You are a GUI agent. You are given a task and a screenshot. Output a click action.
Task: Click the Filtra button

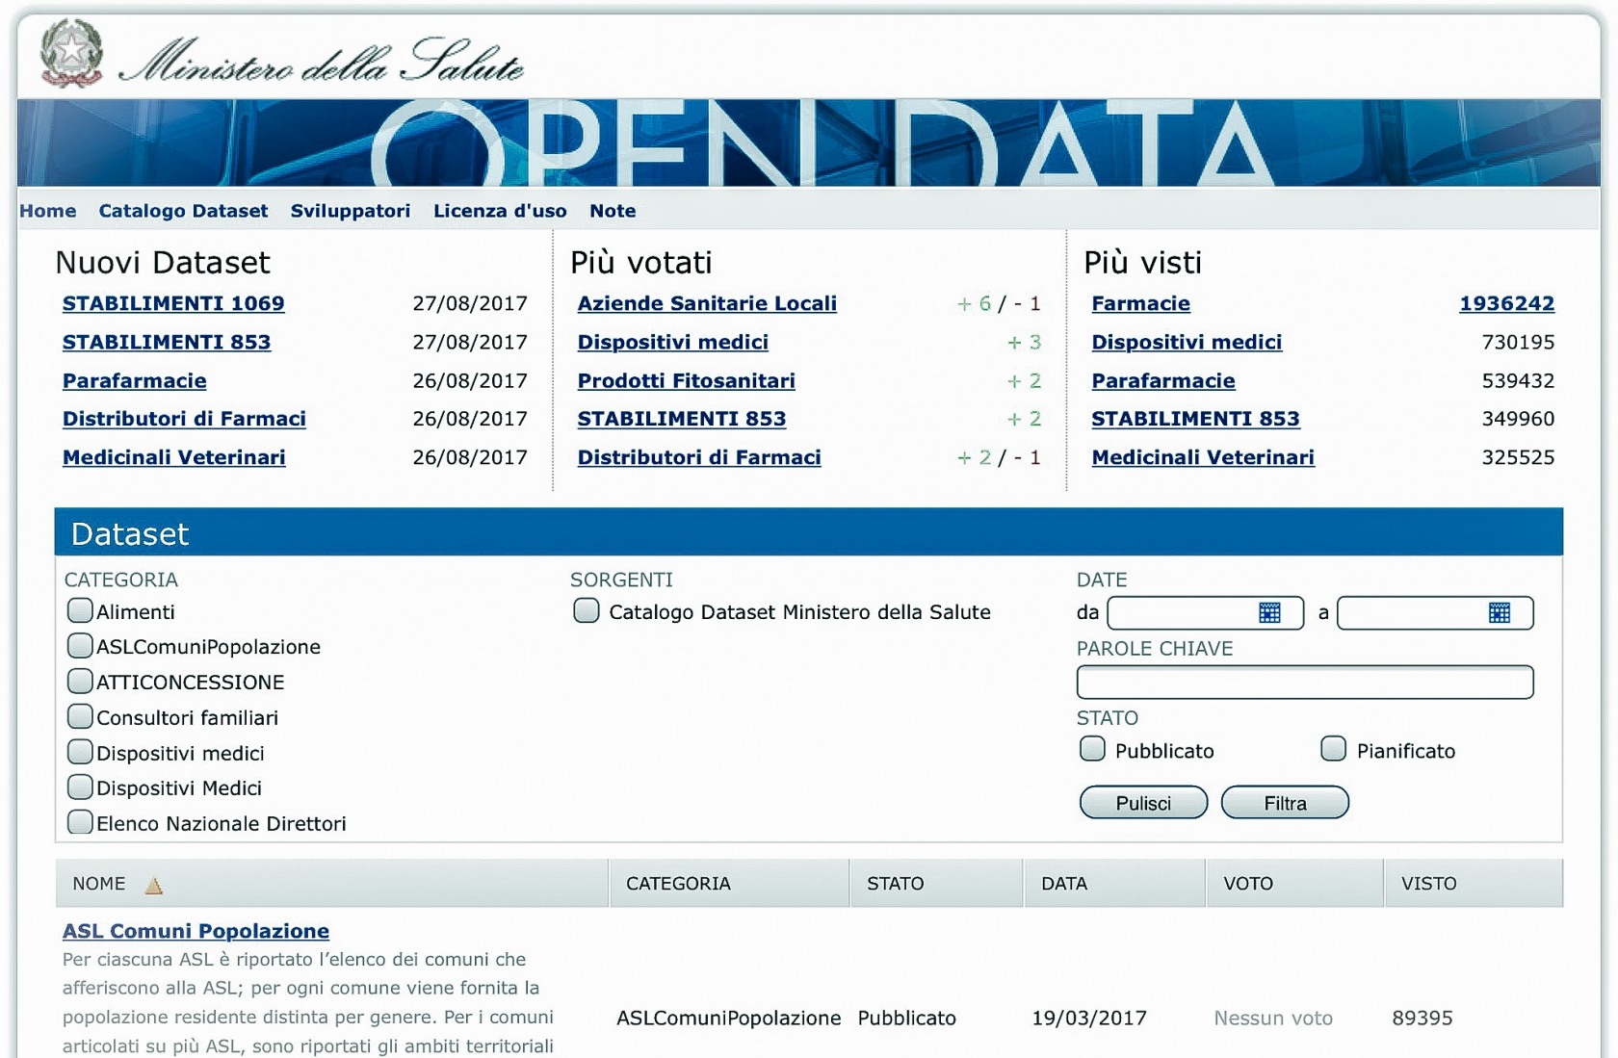(1285, 803)
